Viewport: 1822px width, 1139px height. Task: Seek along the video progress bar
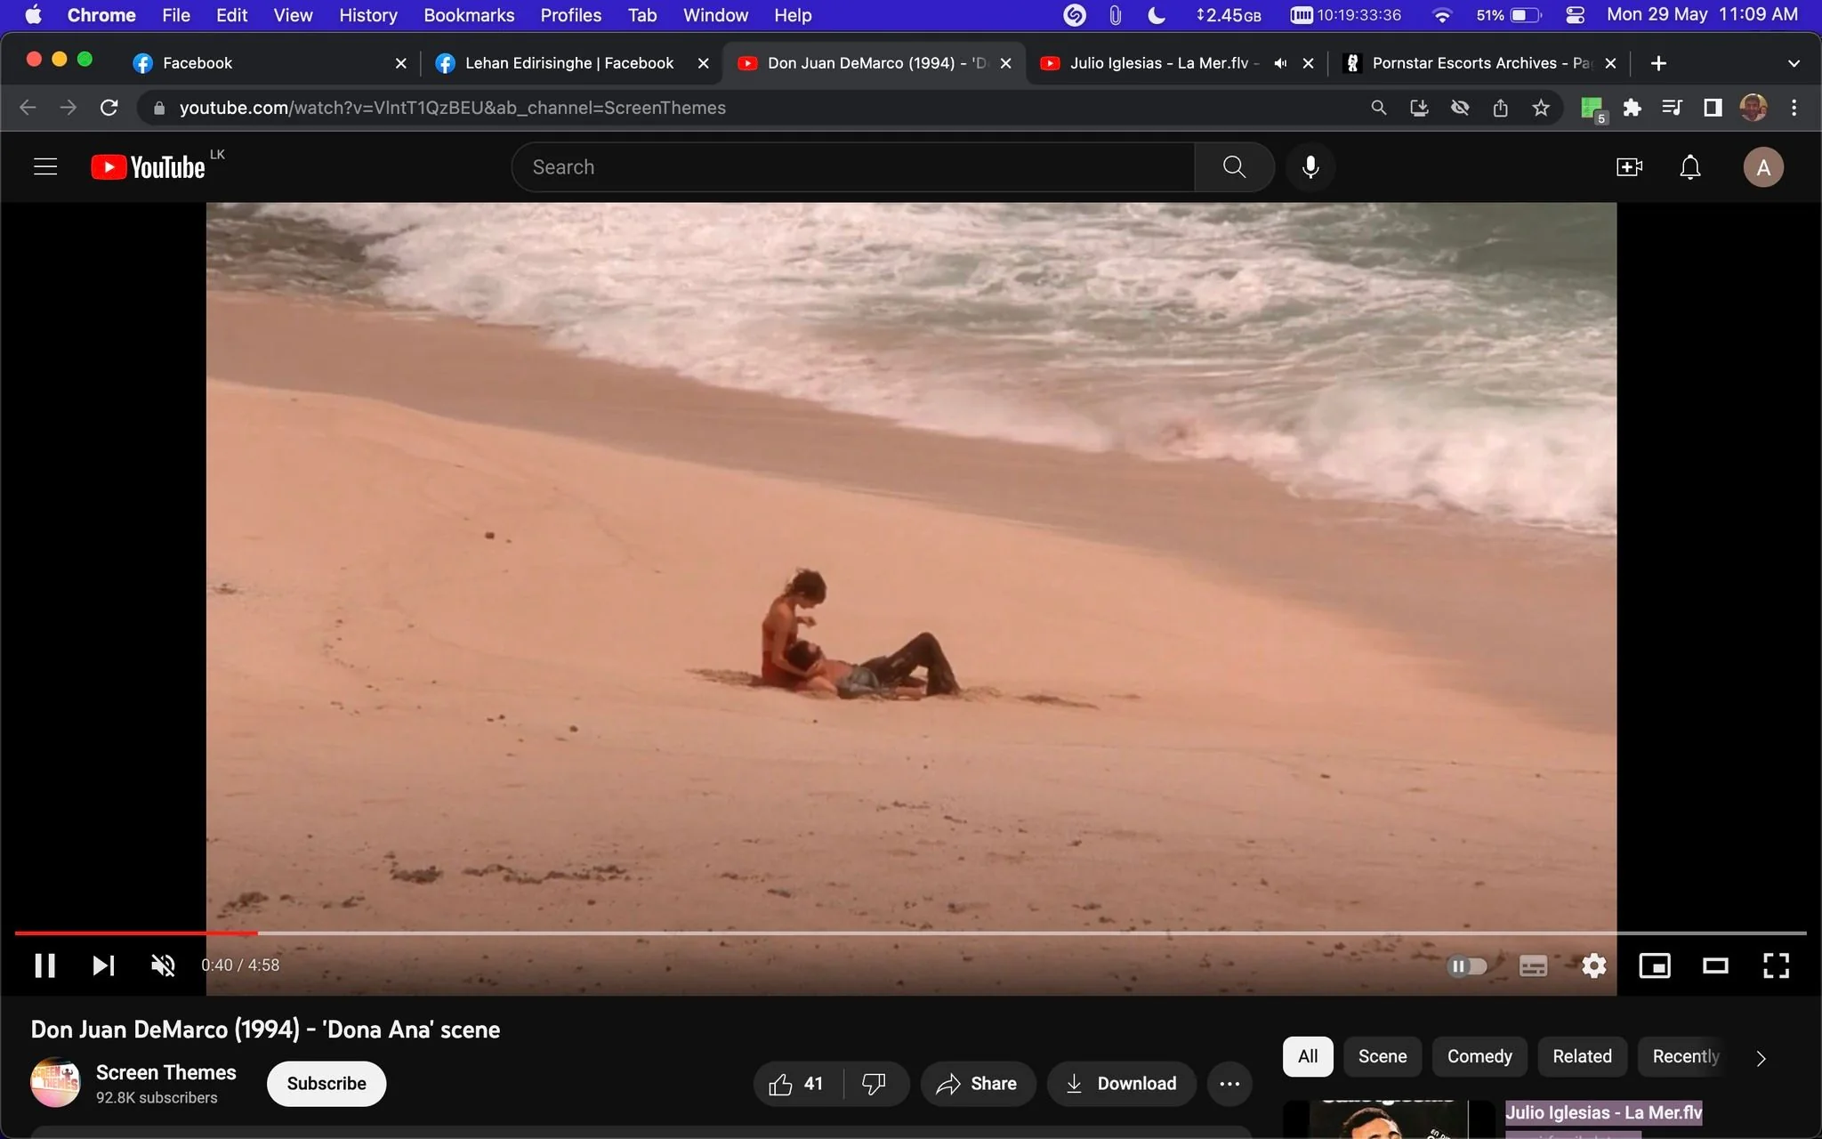pyautogui.click(x=910, y=933)
